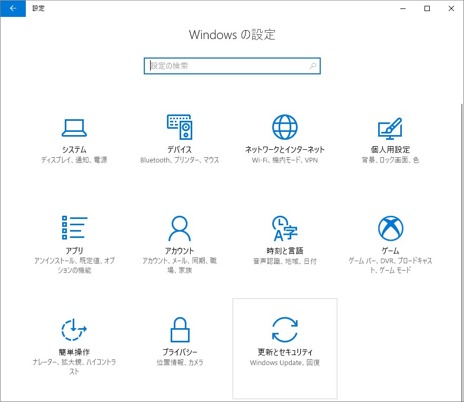Maximize the 設定 window
This screenshot has height=402, width=464.
[427, 8]
